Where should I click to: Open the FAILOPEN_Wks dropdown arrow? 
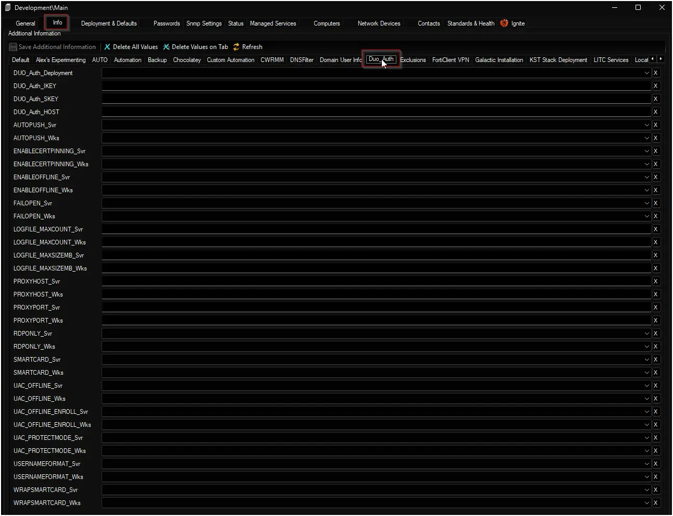647,216
